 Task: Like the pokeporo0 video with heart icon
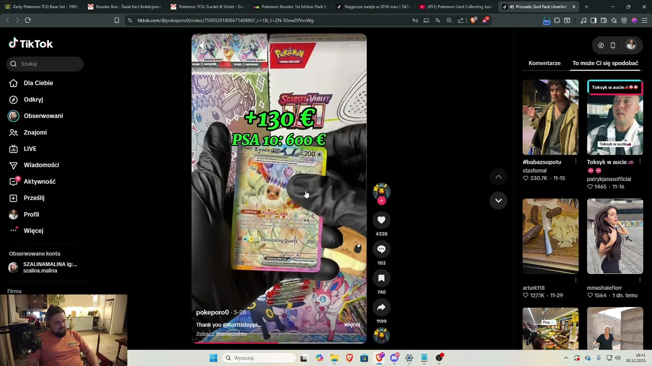point(381,220)
